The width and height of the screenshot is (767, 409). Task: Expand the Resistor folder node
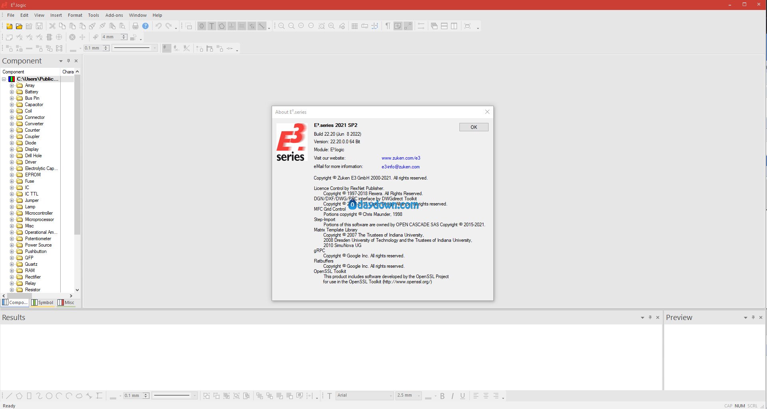coord(12,290)
